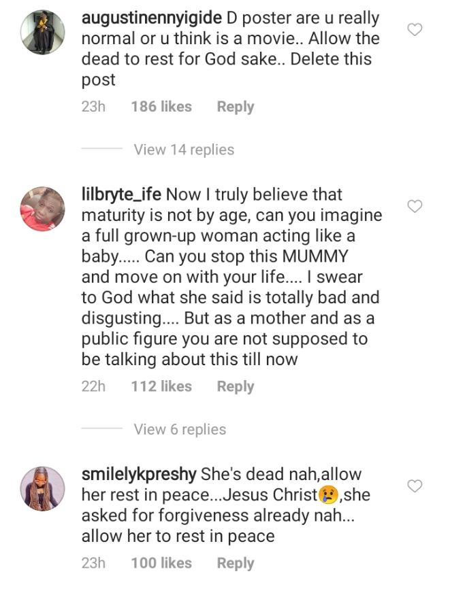450x595 pixels.
Task: Tap heart icon on lilbryte_ife's comment
Action: 415,206
